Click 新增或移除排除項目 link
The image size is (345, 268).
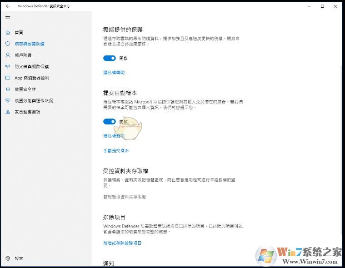point(122,243)
